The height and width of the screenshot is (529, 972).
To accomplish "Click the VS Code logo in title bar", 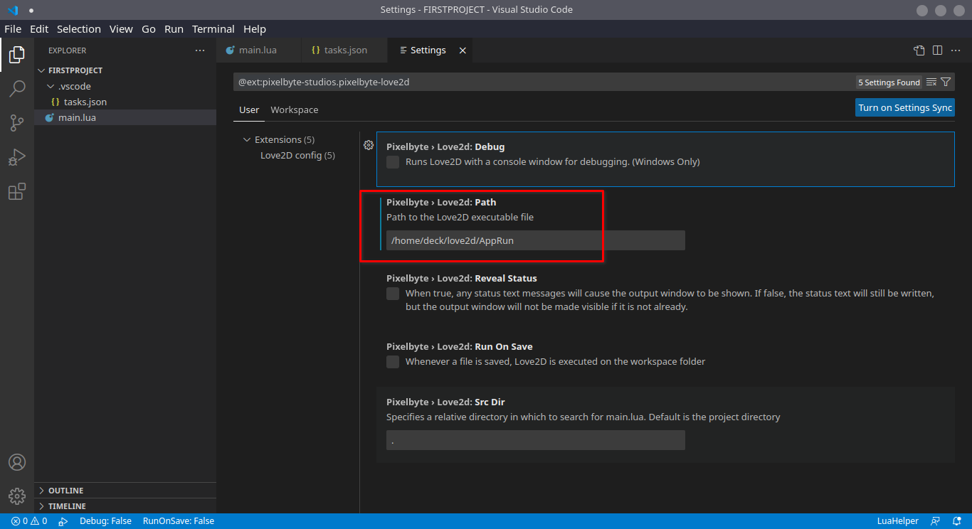I will tap(13, 10).
